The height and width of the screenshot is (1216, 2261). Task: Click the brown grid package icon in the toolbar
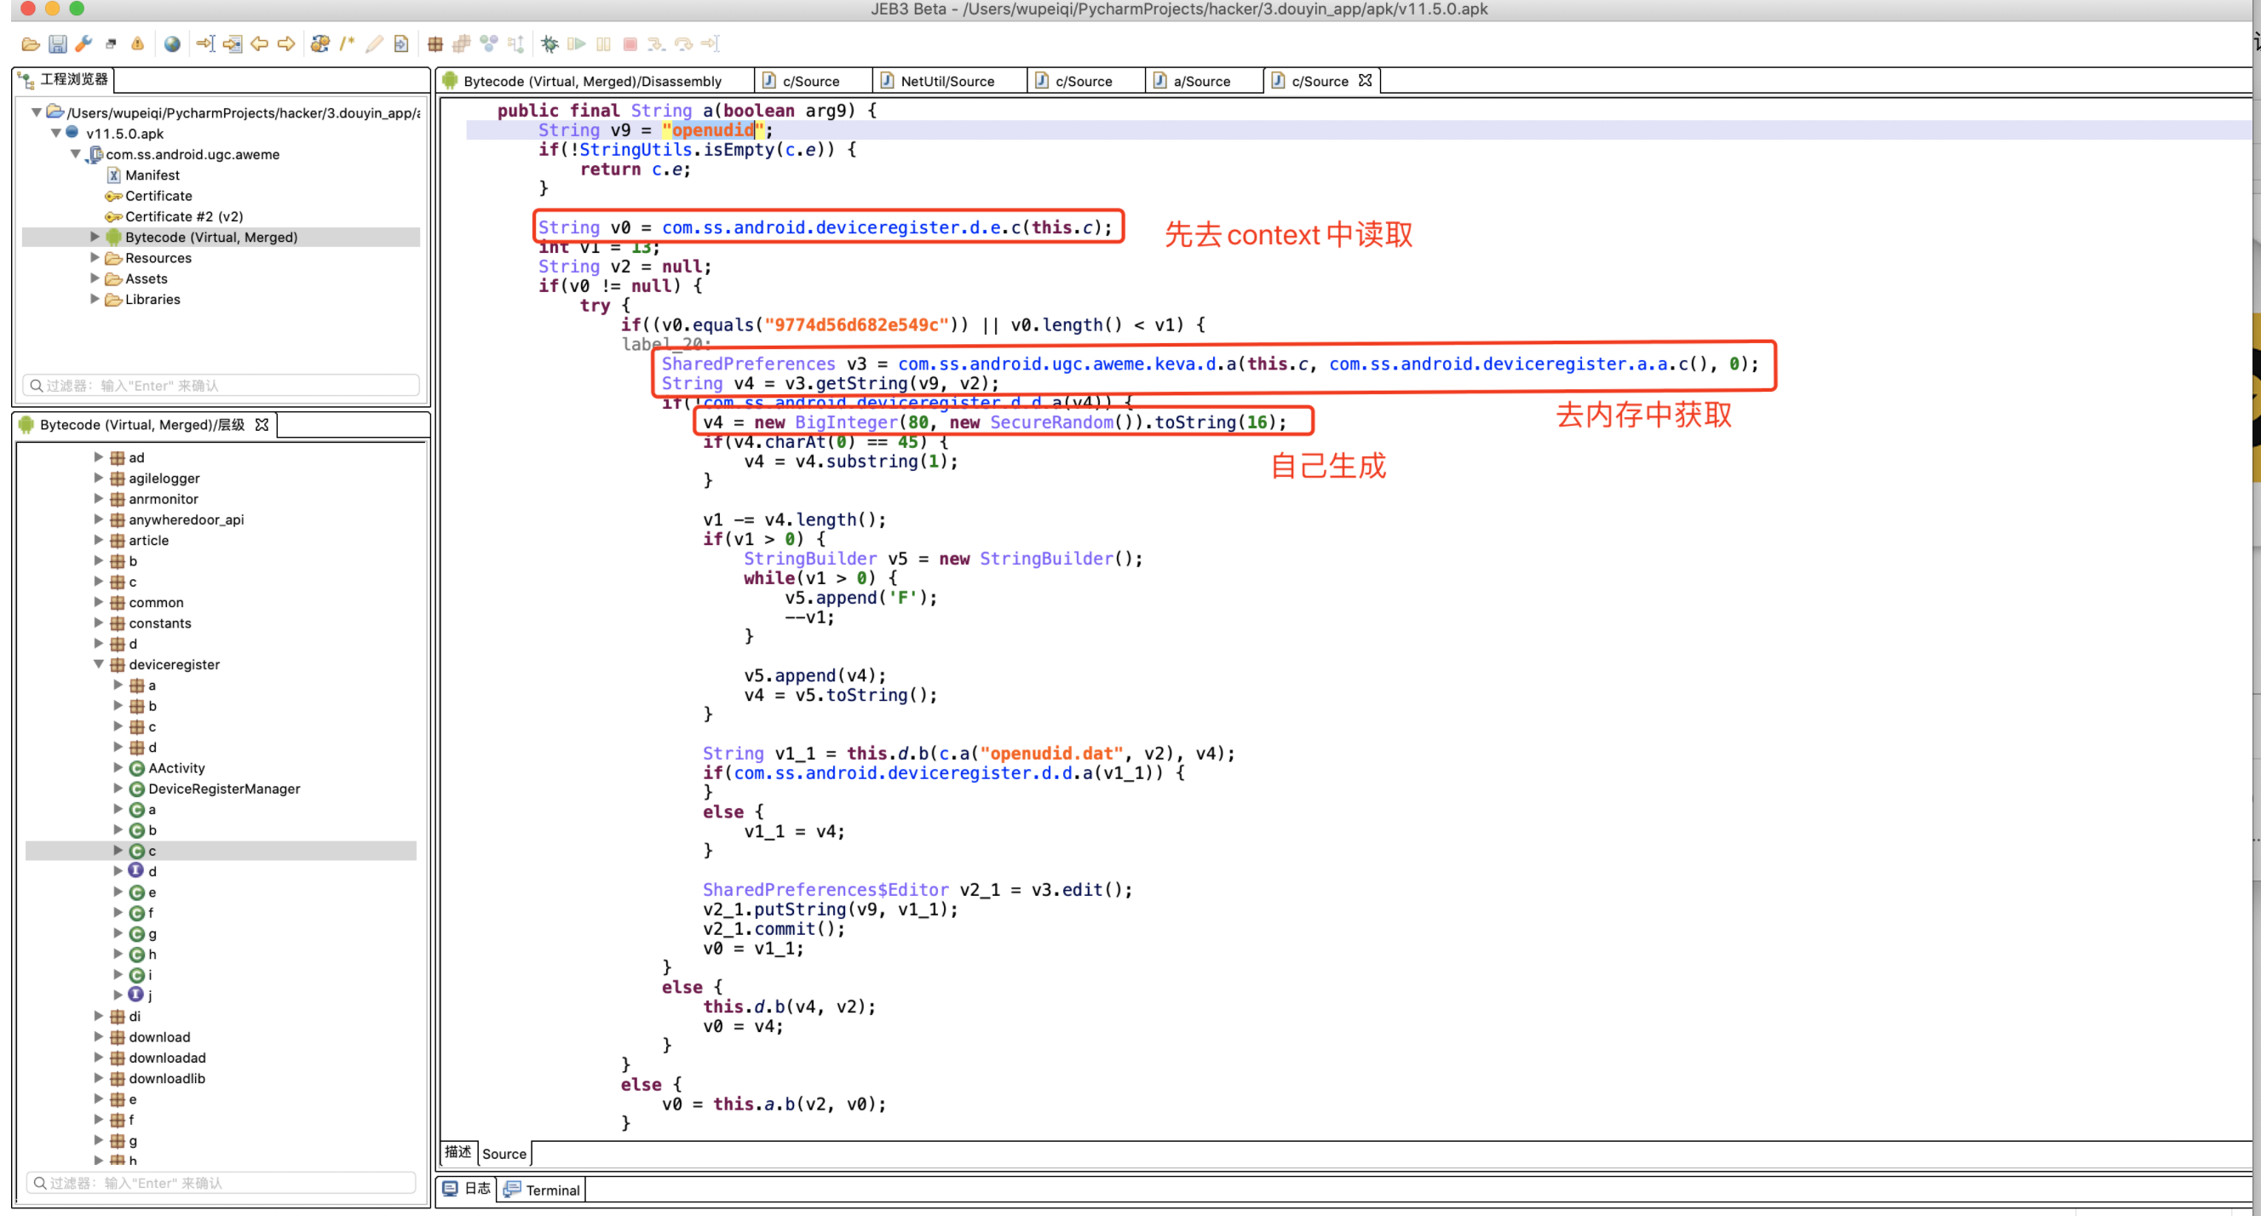pos(434,44)
